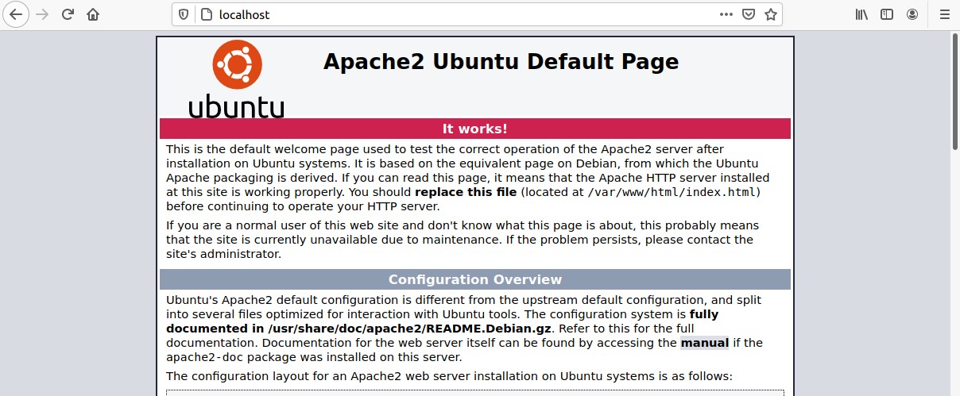Click the 'It works!' red banner
This screenshot has height=396, width=960.
tap(475, 129)
